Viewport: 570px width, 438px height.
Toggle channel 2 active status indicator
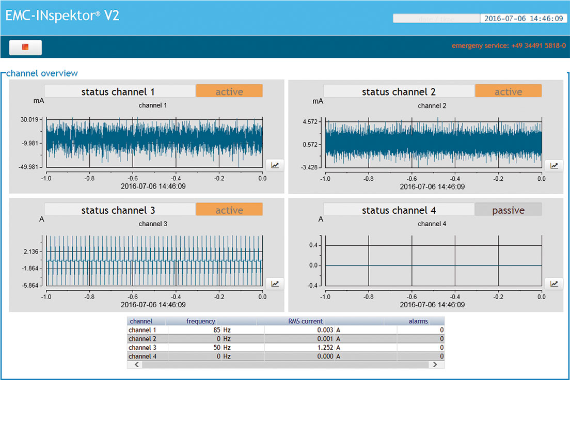click(508, 91)
